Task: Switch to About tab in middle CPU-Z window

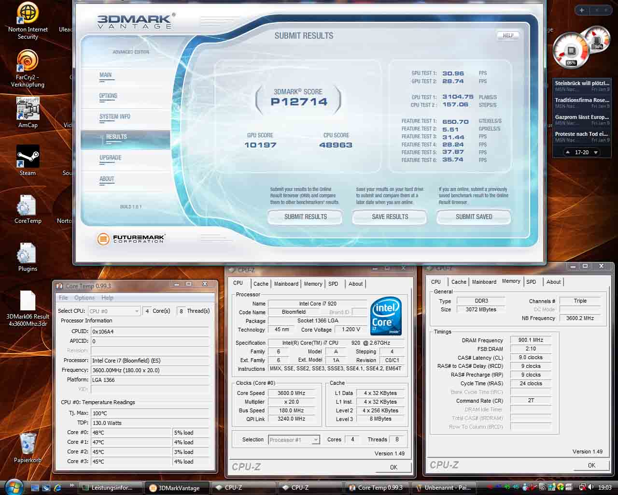Action: pos(355,284)
